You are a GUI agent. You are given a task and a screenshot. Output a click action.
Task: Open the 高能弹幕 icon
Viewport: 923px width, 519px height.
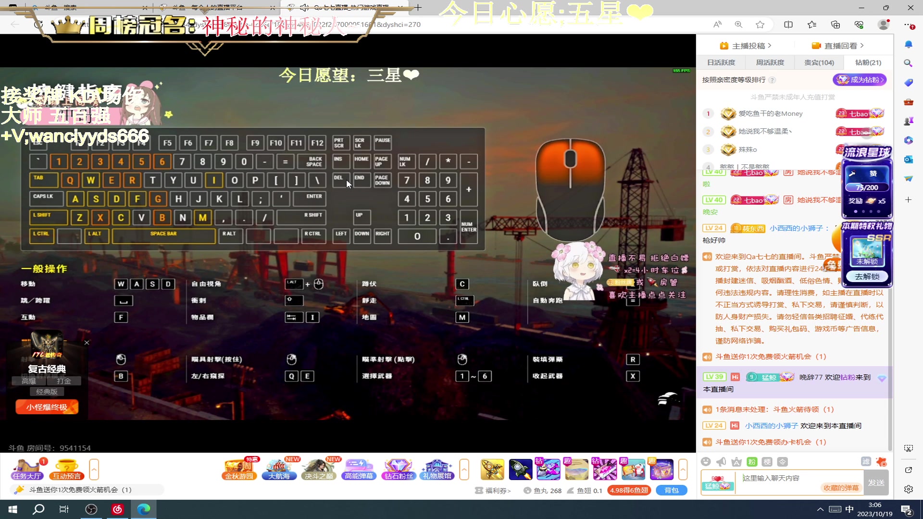[359, 470]
